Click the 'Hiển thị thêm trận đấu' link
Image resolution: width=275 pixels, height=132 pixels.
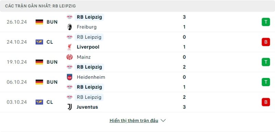[x=134, y=120]
